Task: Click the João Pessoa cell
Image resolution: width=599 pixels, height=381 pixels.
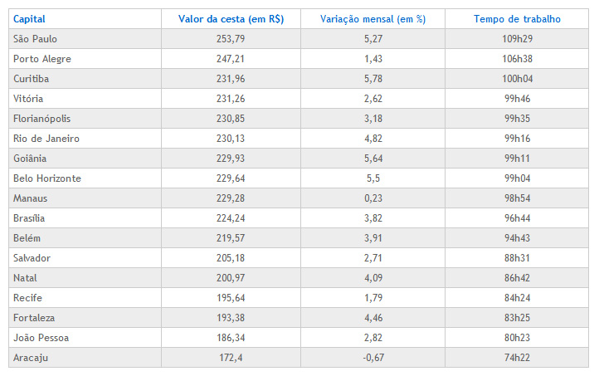Action: pos(41,338)
